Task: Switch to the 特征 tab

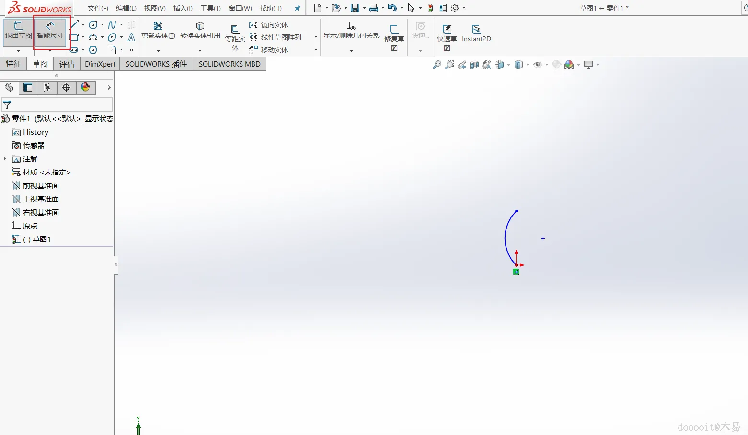Action: point(13,64)
